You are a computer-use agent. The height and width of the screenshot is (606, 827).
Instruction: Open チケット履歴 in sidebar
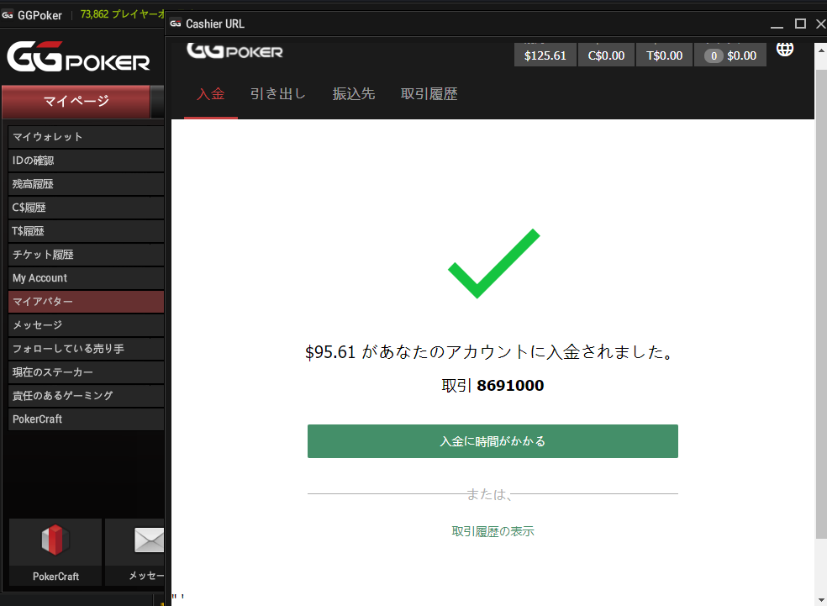pyautogui.click(x=86, y=254)
